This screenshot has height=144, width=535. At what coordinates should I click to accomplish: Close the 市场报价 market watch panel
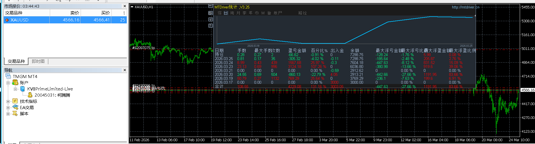click(125, 6)
